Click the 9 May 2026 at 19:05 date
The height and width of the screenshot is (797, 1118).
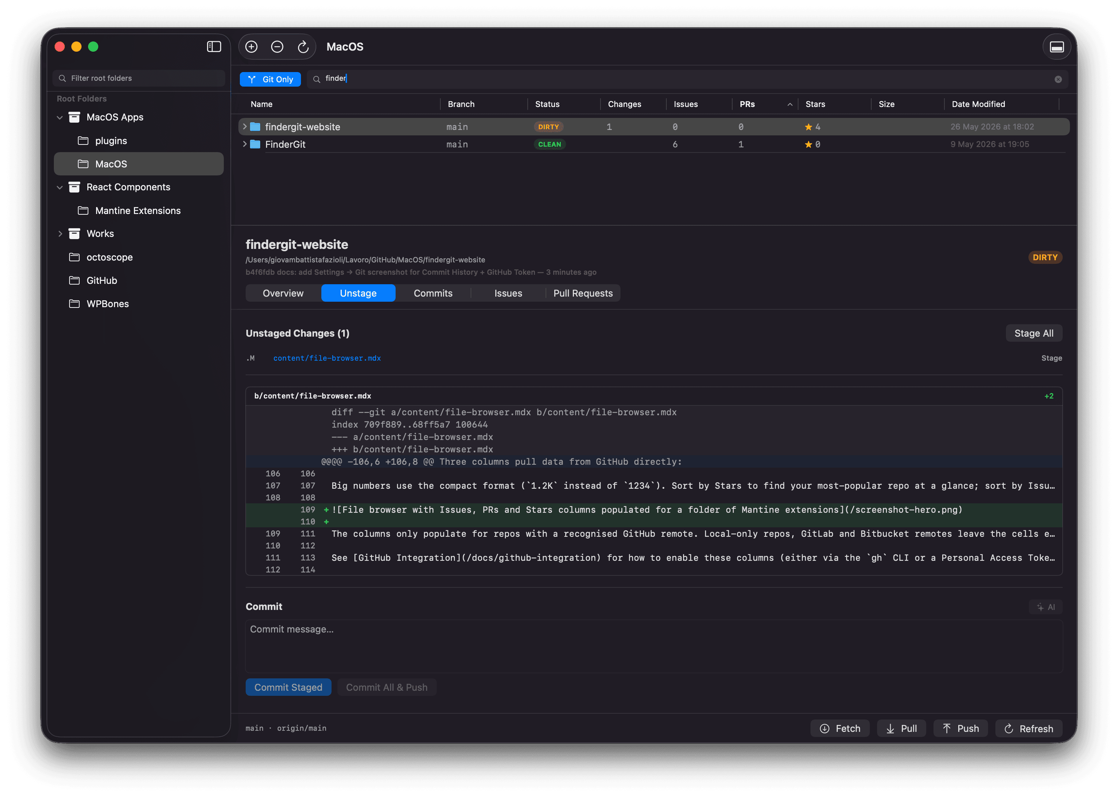tap(990, 144)
